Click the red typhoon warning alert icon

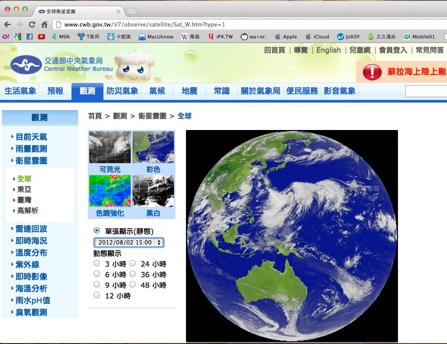[x=372, y=72]
